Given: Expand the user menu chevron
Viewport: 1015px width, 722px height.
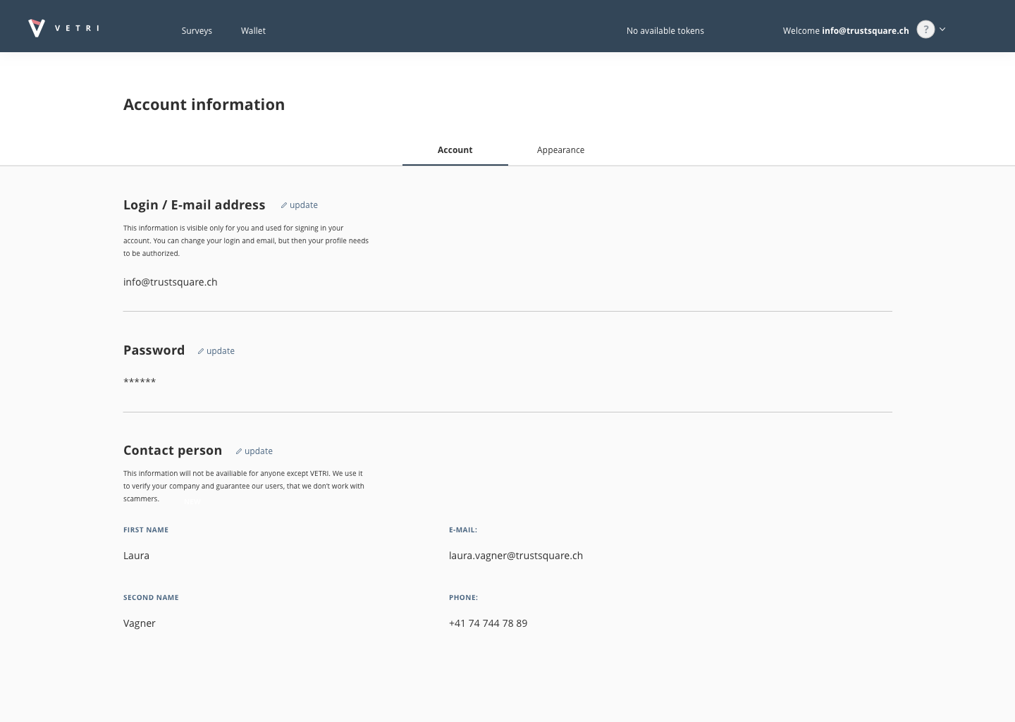Looking at the screenshot, I should coord(942,30).
